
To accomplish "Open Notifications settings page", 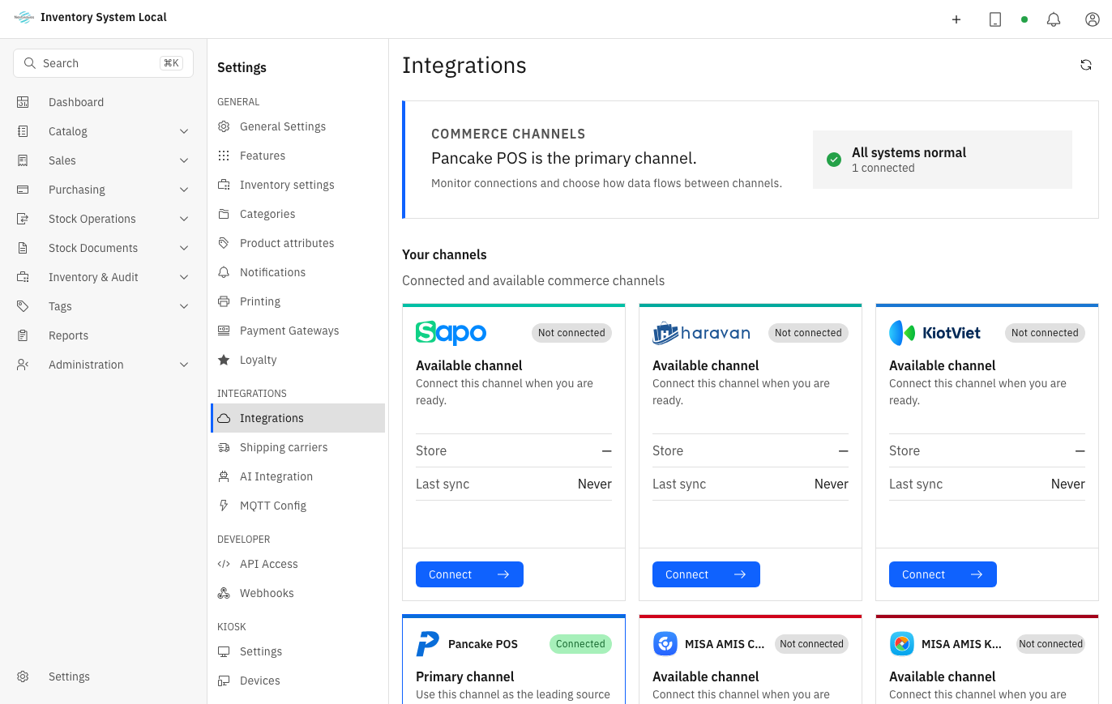I will click(297, 272).
